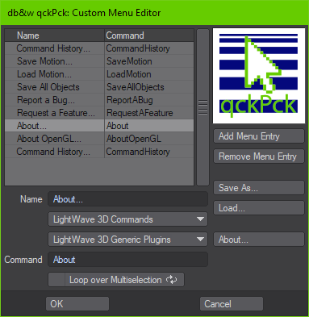Select the Report a Bug... row
This screenshot has height=317, width=309.
(x=99, y=100)
